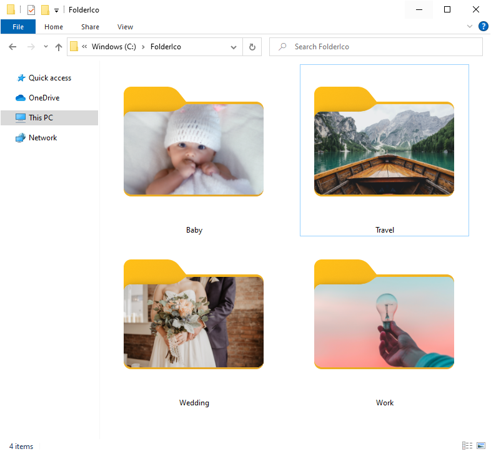Switch to Large icons view in status bar
This screenshot has width=491, height=454.
[x=481, y=445]
